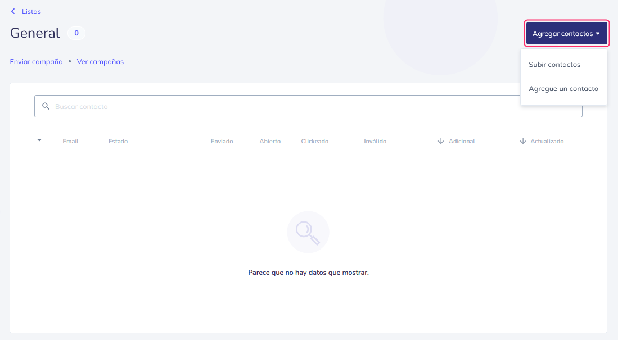The height and width of the screenshot is (340, 618).
Task: Click the Enviado column header
Action: [222, 141]
